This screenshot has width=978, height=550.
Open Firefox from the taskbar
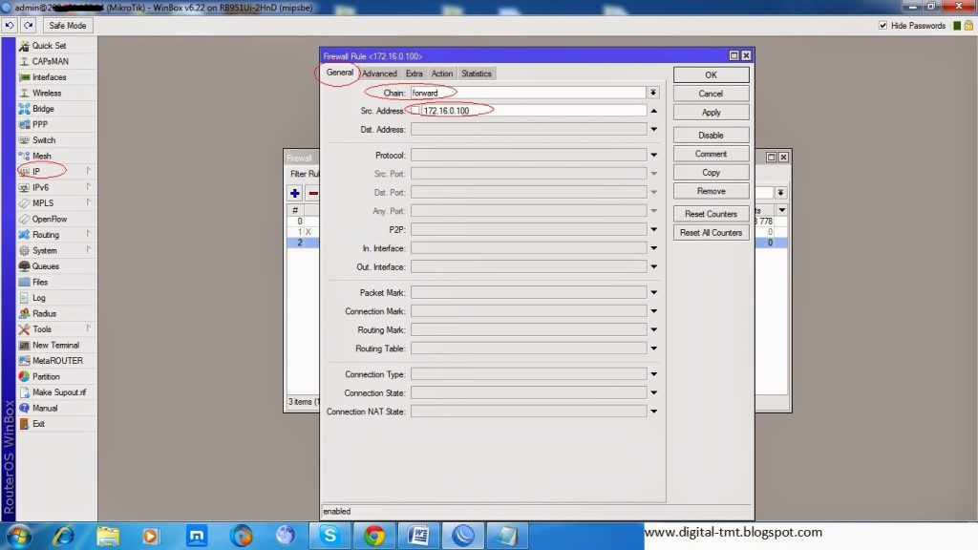[242, 536]
